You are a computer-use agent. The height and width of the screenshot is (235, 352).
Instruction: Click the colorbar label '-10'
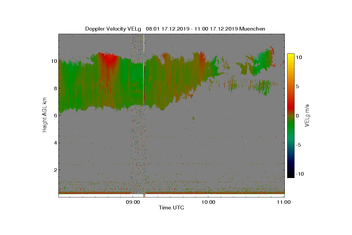(300, 174)
